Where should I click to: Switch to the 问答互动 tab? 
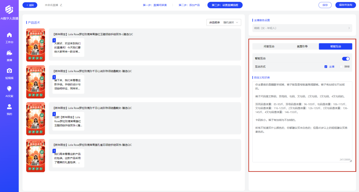269,47
